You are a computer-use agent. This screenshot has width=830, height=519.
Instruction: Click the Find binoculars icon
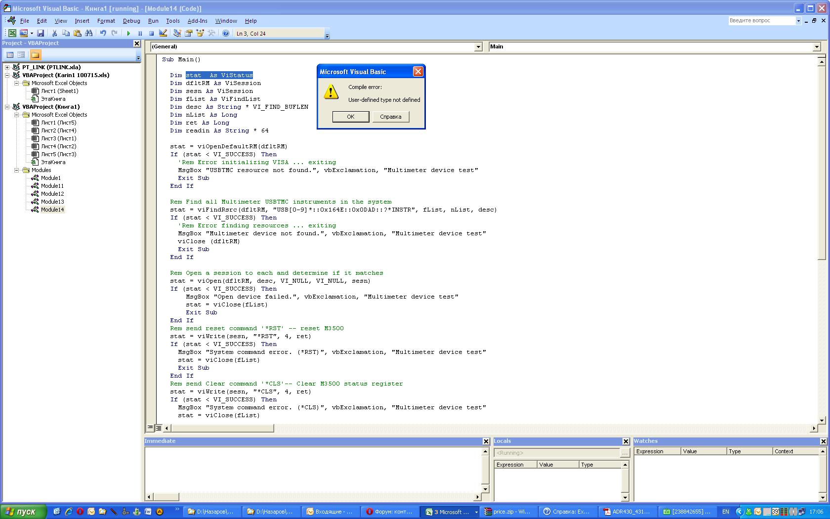pos(89,33)
